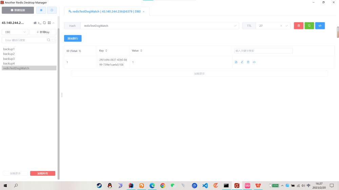The height and width of the screenshot is (190, 339).
Task: Click table cell key 2f61c6fd-0637-42b0-8d99
Action: point(113,62)
